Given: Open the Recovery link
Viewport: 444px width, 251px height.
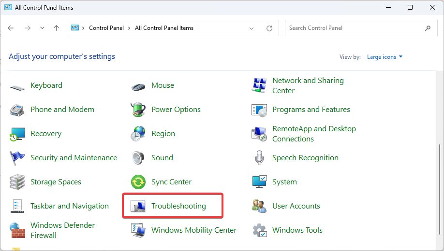Looking at the screenshot, I should tap(46, 133).
